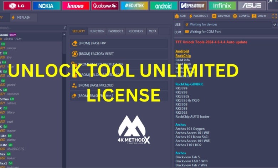Click the FASTBOOT lightning icon
The width and height of the screenshot is (278, 168).
(x=191, y=16)
